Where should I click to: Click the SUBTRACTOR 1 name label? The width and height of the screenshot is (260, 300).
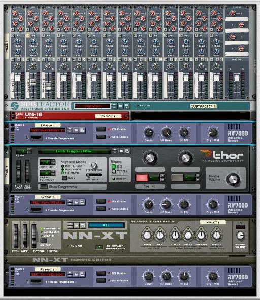203,106
